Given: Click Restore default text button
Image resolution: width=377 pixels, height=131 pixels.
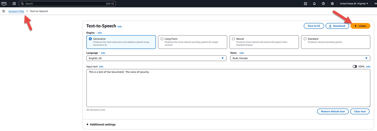Looking at the screenshot, I should coord(333,111).
